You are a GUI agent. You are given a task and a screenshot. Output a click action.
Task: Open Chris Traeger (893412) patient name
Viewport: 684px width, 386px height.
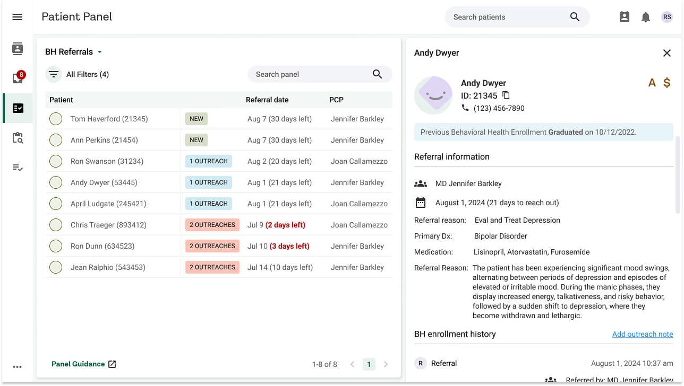point(108,225)
